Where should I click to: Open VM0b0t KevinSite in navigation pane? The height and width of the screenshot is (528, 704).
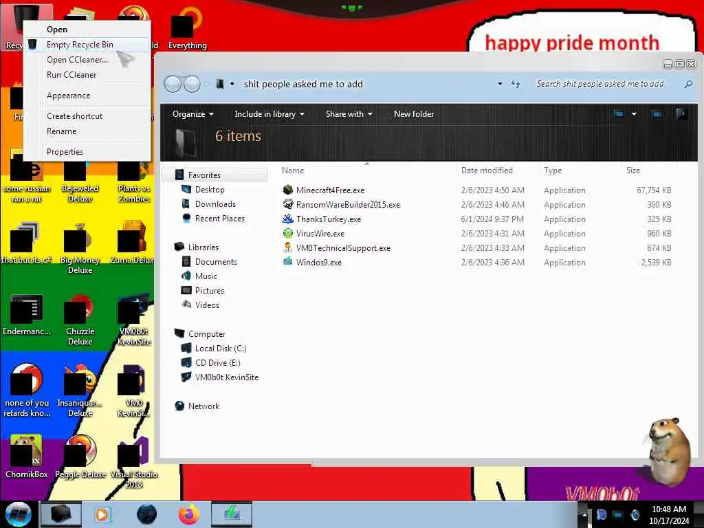point(226,377)
